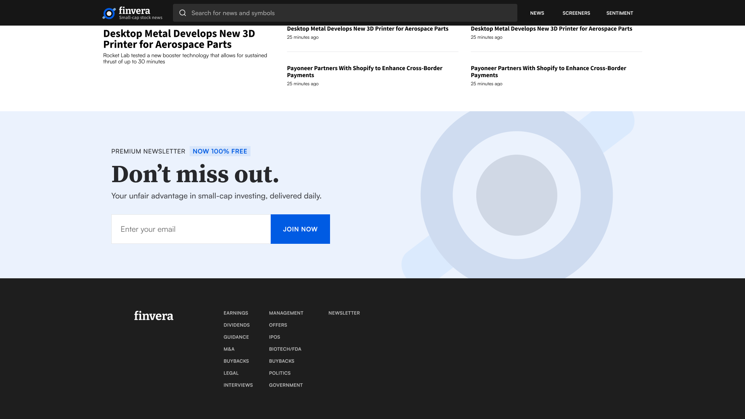This screenshot has width=745, height=419.
Task: Open the Screeners menu item
Action: coord(576,13)
